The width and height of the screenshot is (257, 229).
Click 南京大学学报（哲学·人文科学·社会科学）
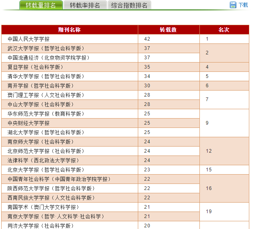coord(56,216)
